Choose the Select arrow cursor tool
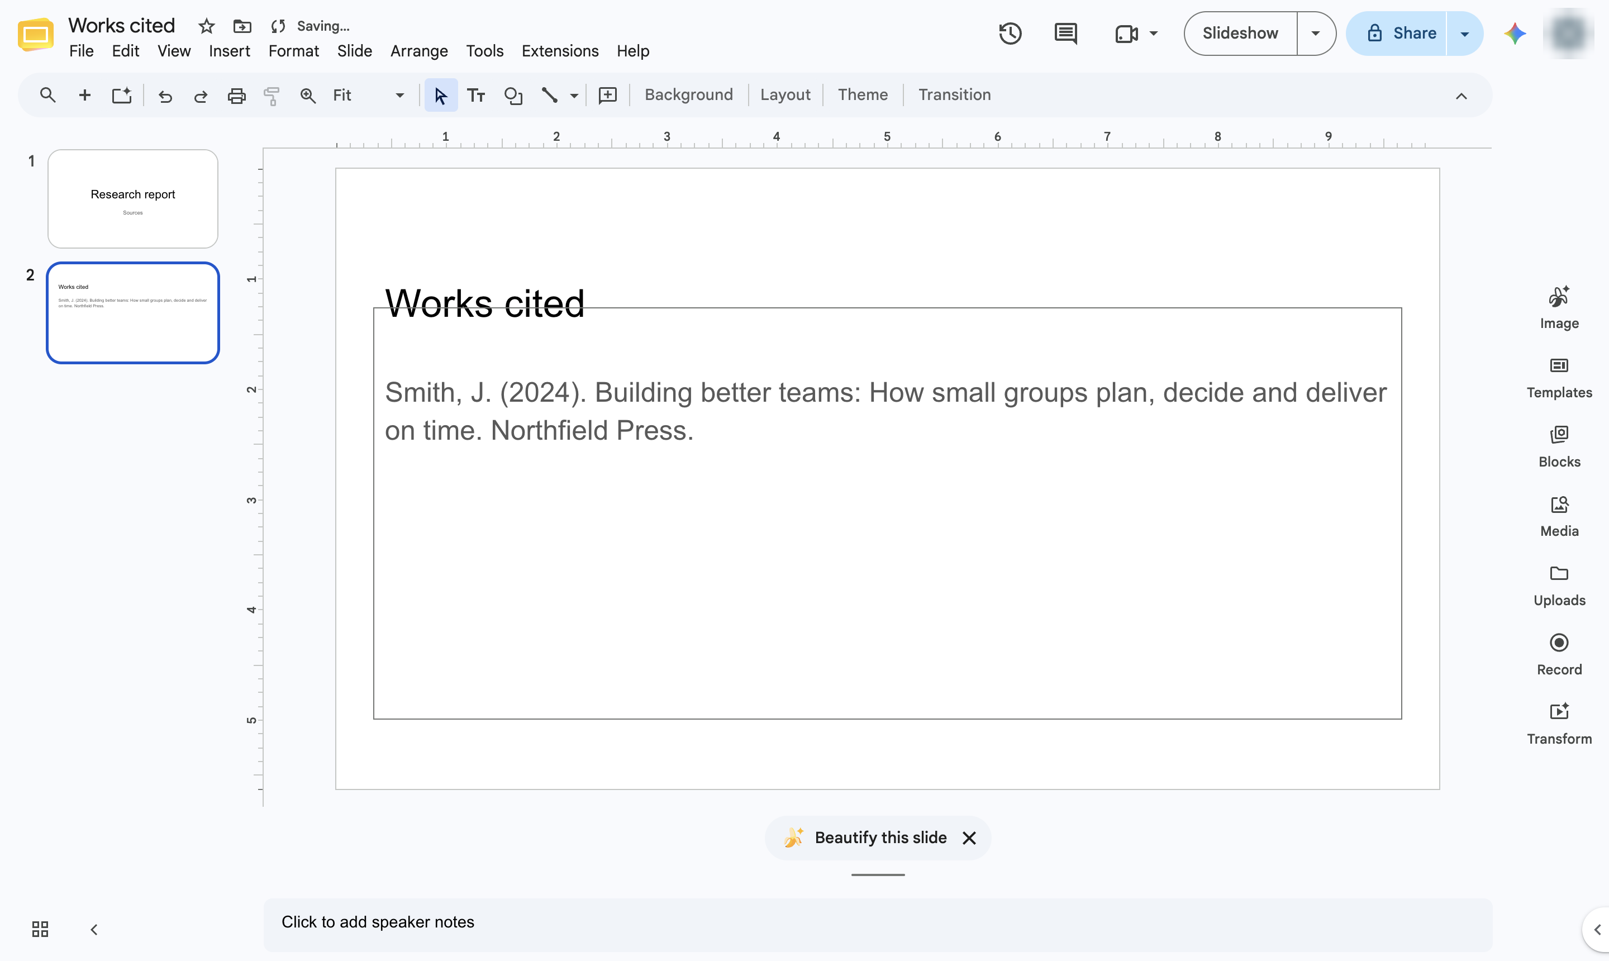 coord(441,95)
